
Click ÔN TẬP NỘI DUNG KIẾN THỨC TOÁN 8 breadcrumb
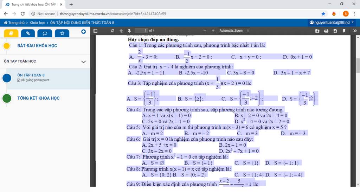click(82, 23)
